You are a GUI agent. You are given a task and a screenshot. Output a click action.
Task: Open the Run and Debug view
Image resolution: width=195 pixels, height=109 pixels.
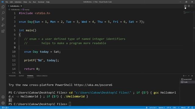pos(3,25)
